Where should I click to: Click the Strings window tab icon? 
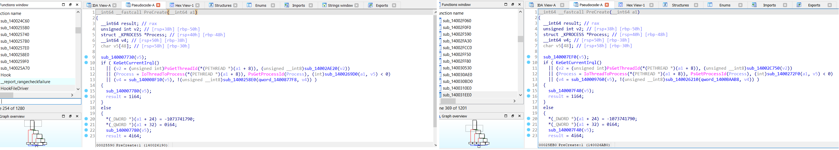[x=324, y=5]
